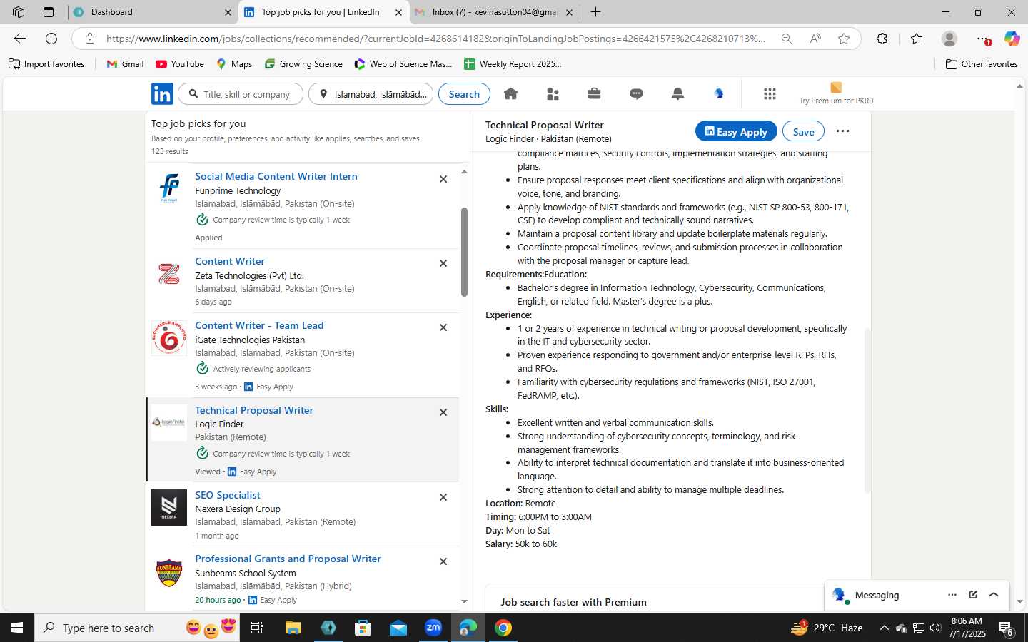The image size is (1028, 642).
Task: Open Messaging overlay options ellipsis
Action: pos(952,595)
